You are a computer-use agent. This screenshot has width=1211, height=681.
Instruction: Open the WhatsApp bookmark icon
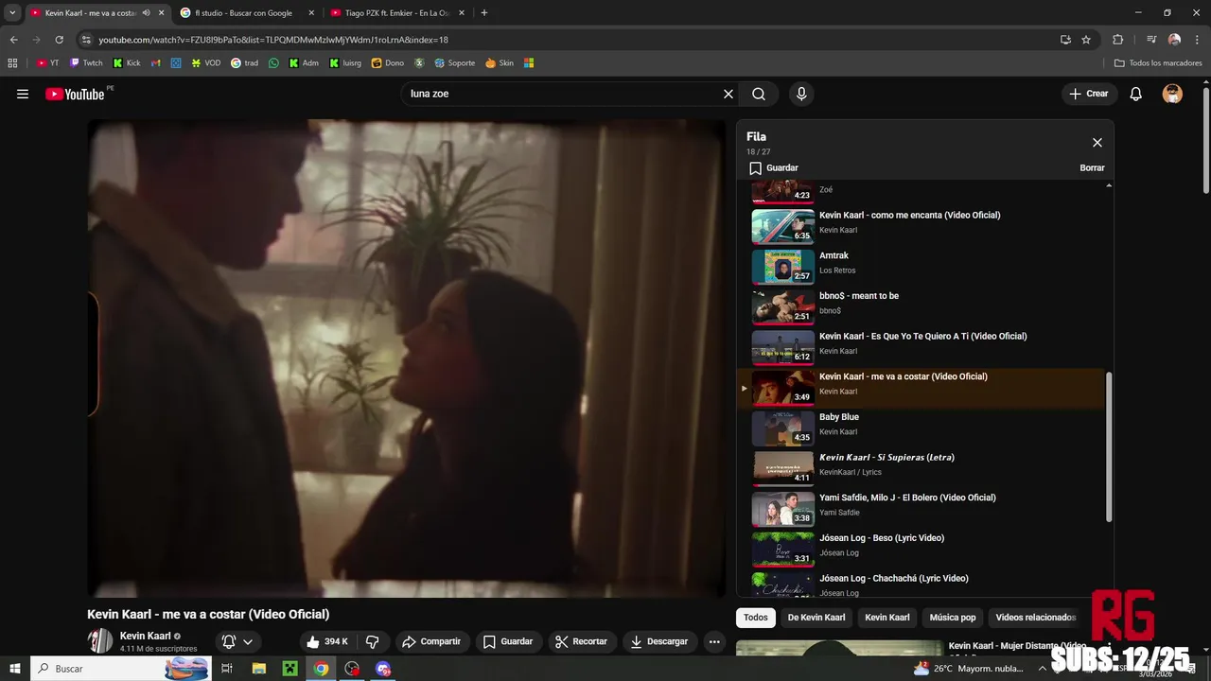(x=274, y=63)
